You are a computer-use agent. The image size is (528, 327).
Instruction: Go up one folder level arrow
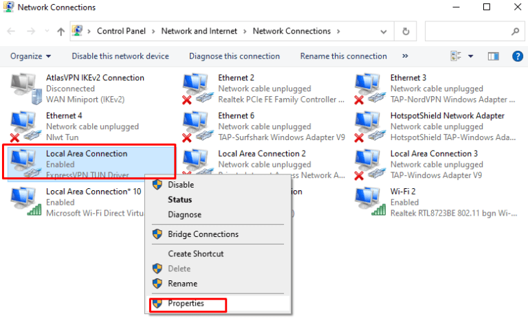pos(61,31)
